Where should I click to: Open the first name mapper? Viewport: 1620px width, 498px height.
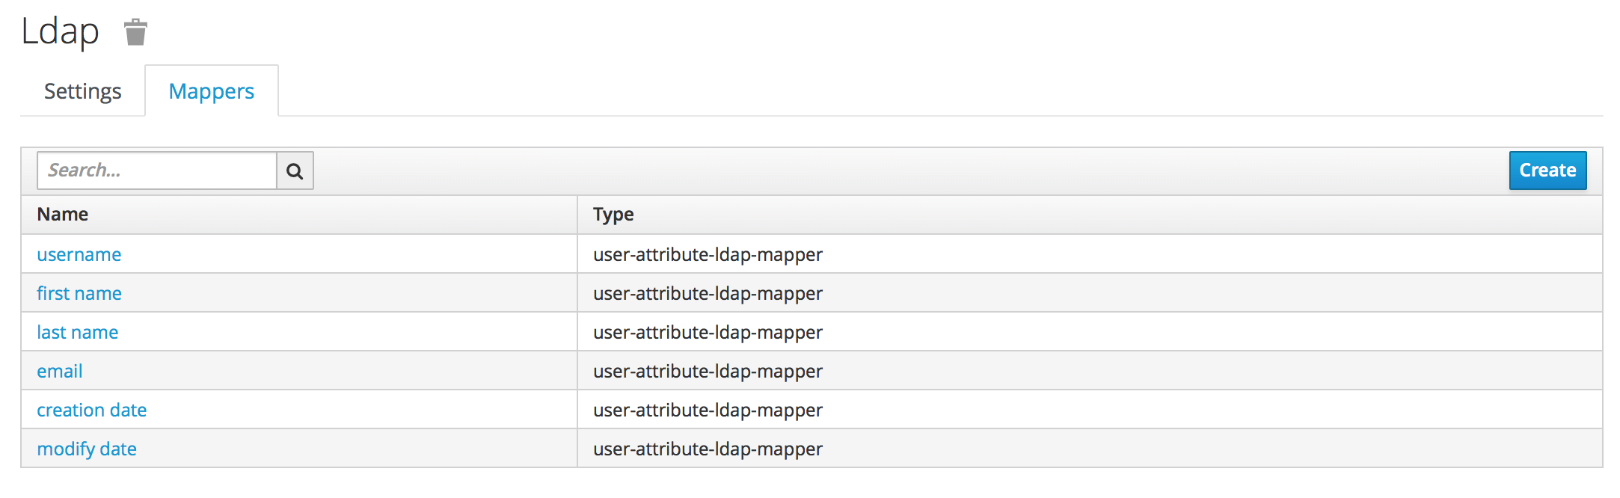[x=79, y=294]
